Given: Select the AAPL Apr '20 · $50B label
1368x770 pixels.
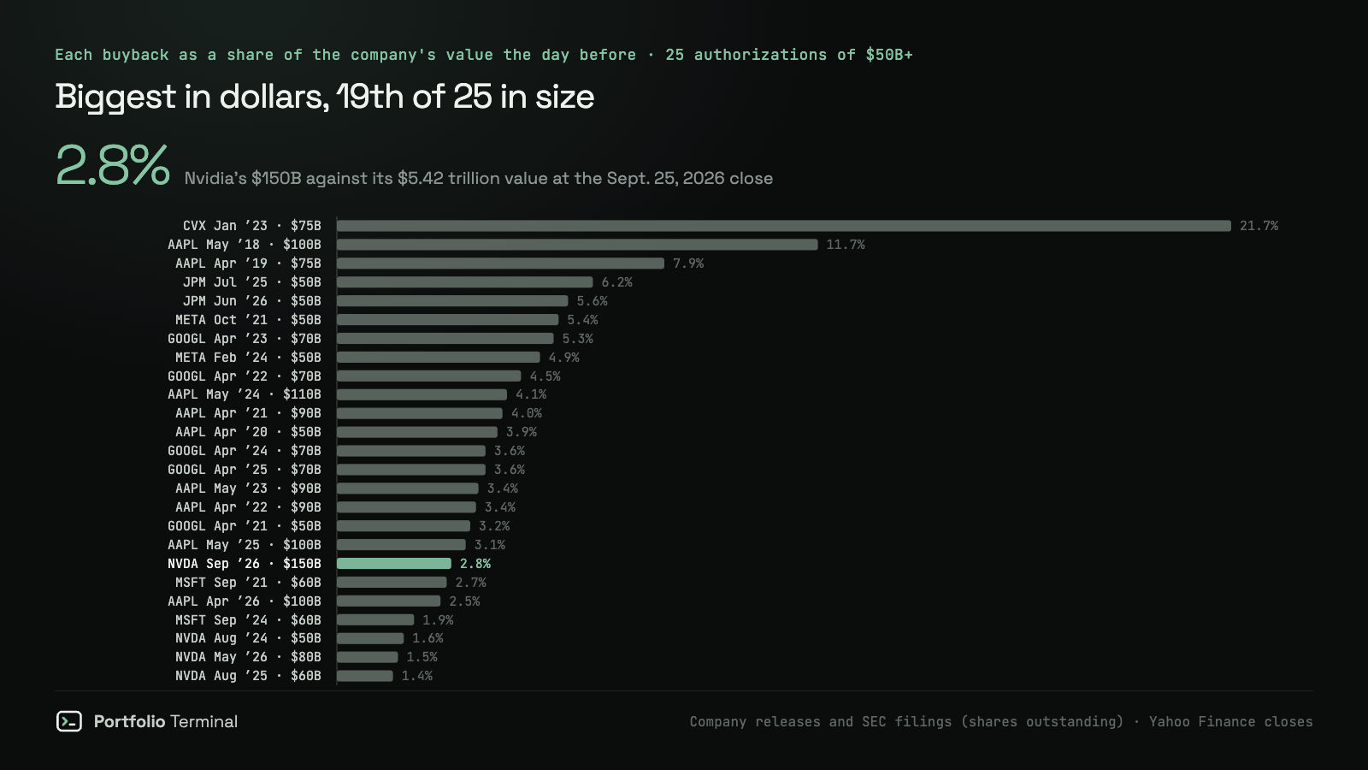Looking at the screenshot, I should click(x=248, y=432).
